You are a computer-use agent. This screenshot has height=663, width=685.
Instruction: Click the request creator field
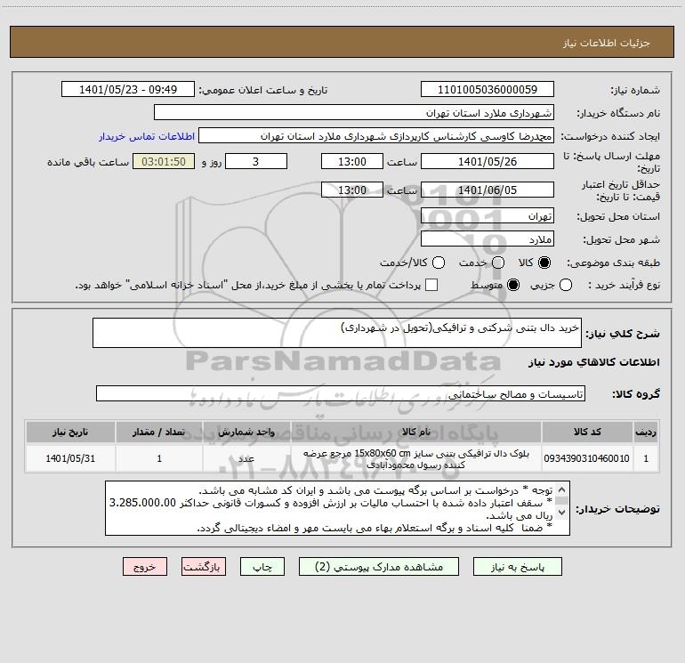(x=376, y=135)
